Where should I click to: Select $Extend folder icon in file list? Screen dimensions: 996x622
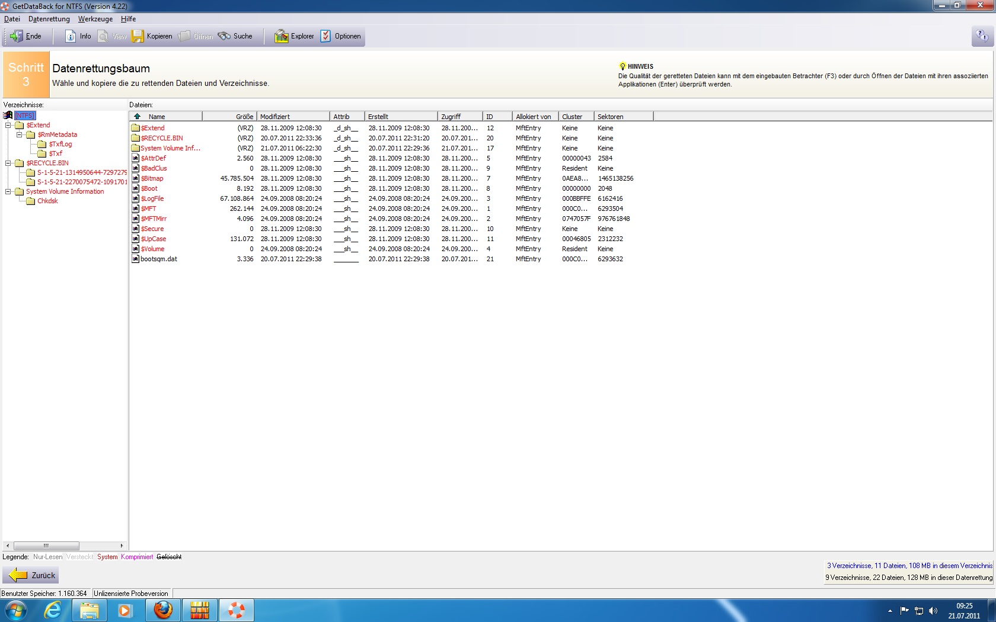(135, 128)
